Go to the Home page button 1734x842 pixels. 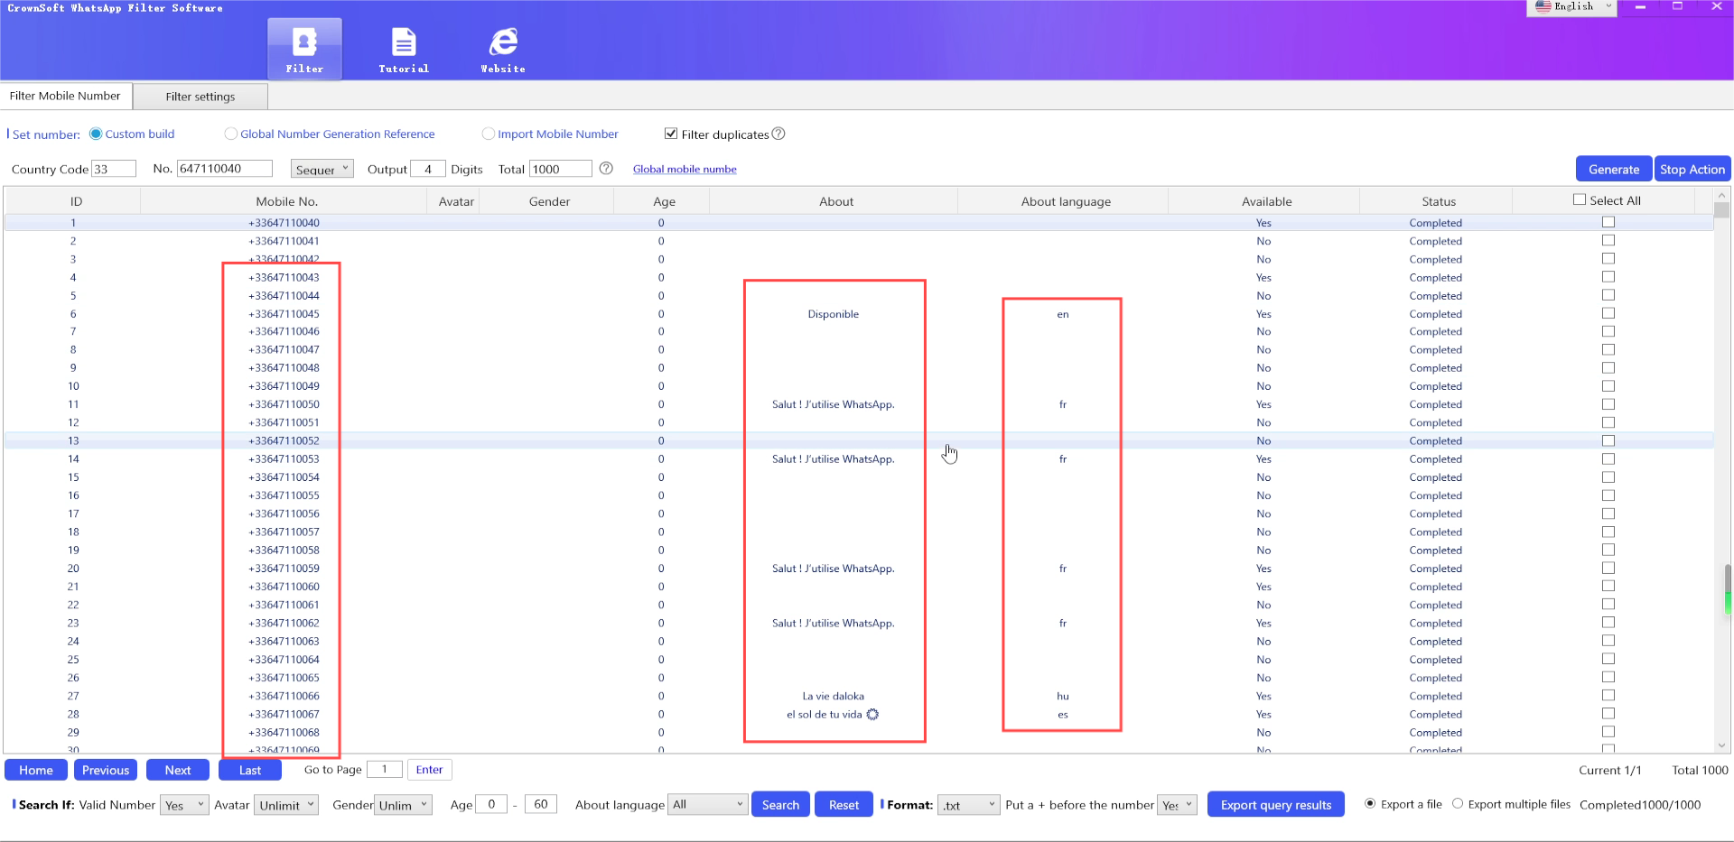[36, 770]
